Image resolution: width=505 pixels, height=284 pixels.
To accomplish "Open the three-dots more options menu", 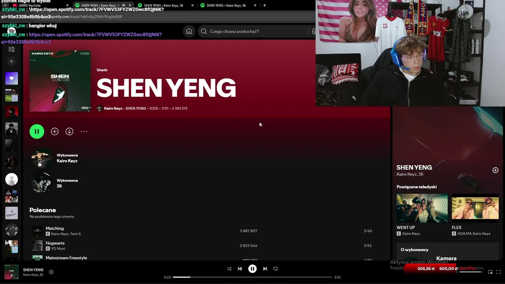I will [84, 131].
